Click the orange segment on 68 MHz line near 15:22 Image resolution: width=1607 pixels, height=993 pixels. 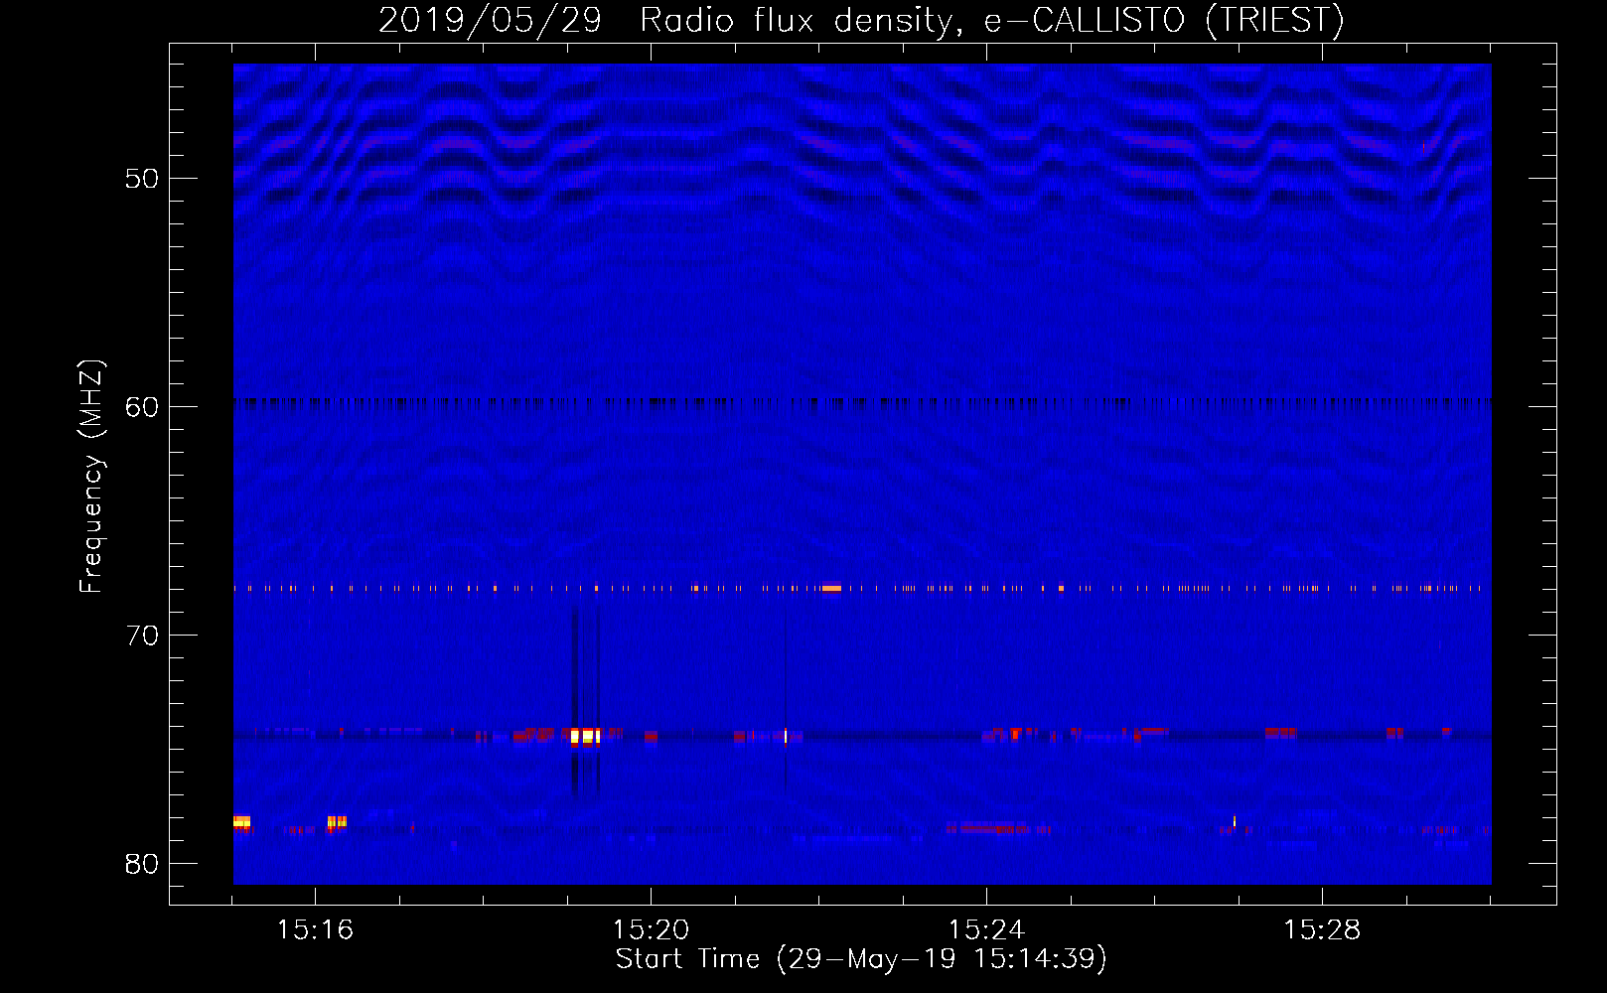pyautogui.click(x=831, y=588)
